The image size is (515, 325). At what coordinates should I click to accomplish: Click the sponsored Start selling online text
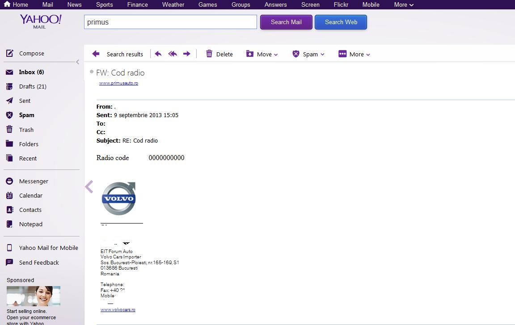tap(27, 311)
